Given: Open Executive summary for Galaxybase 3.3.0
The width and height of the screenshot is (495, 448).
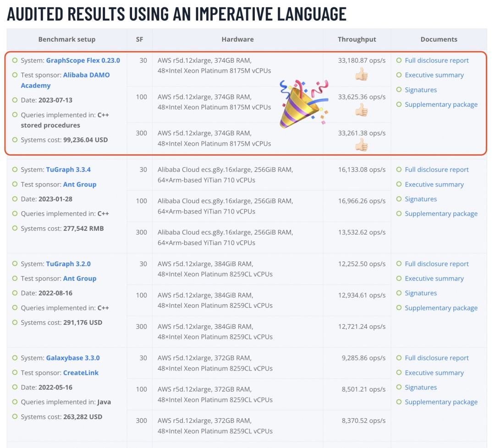Looking at the screenshot, I should [434, 372].
